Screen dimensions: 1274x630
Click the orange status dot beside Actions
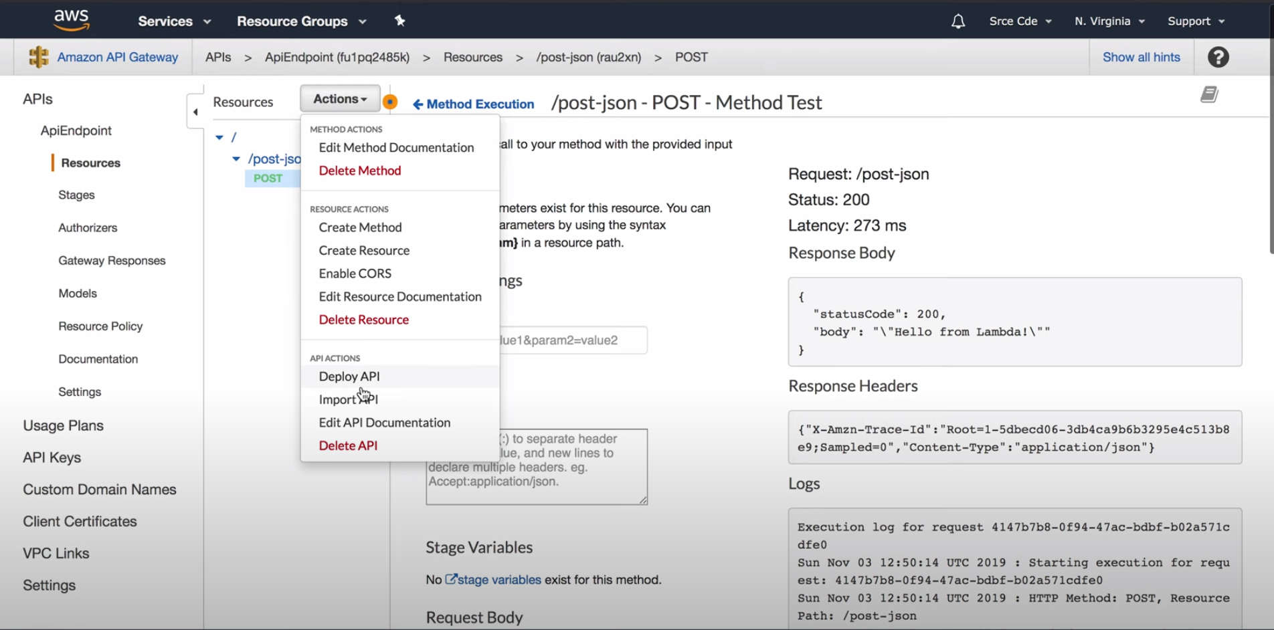tap(390, 102)
